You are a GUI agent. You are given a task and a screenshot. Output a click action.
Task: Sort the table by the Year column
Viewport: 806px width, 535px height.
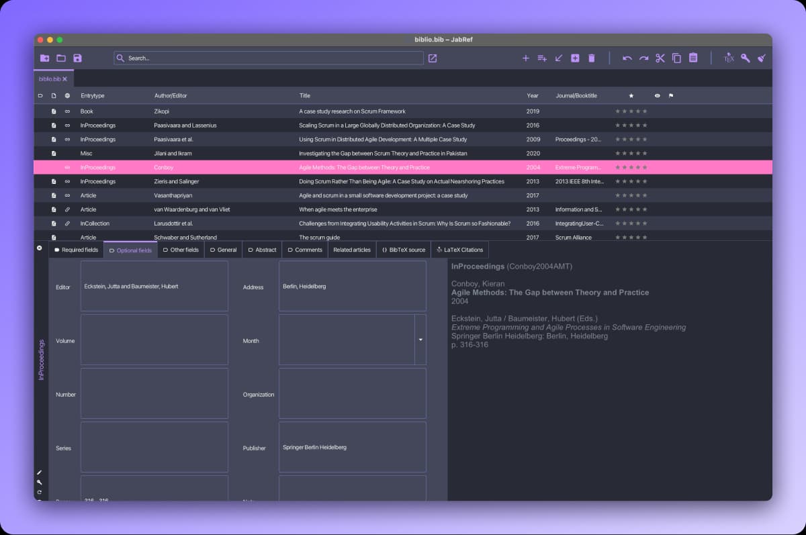pos(533,95)
